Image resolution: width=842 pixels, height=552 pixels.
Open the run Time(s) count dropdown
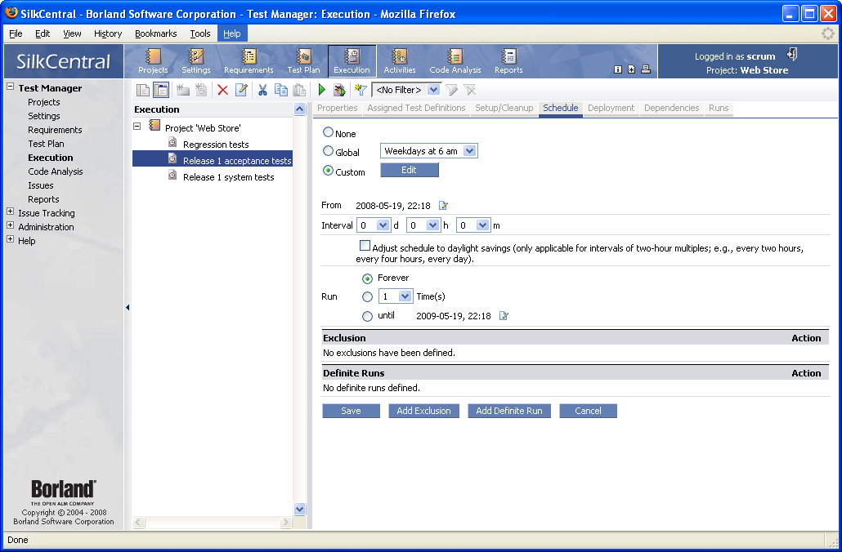click(395, 296)
